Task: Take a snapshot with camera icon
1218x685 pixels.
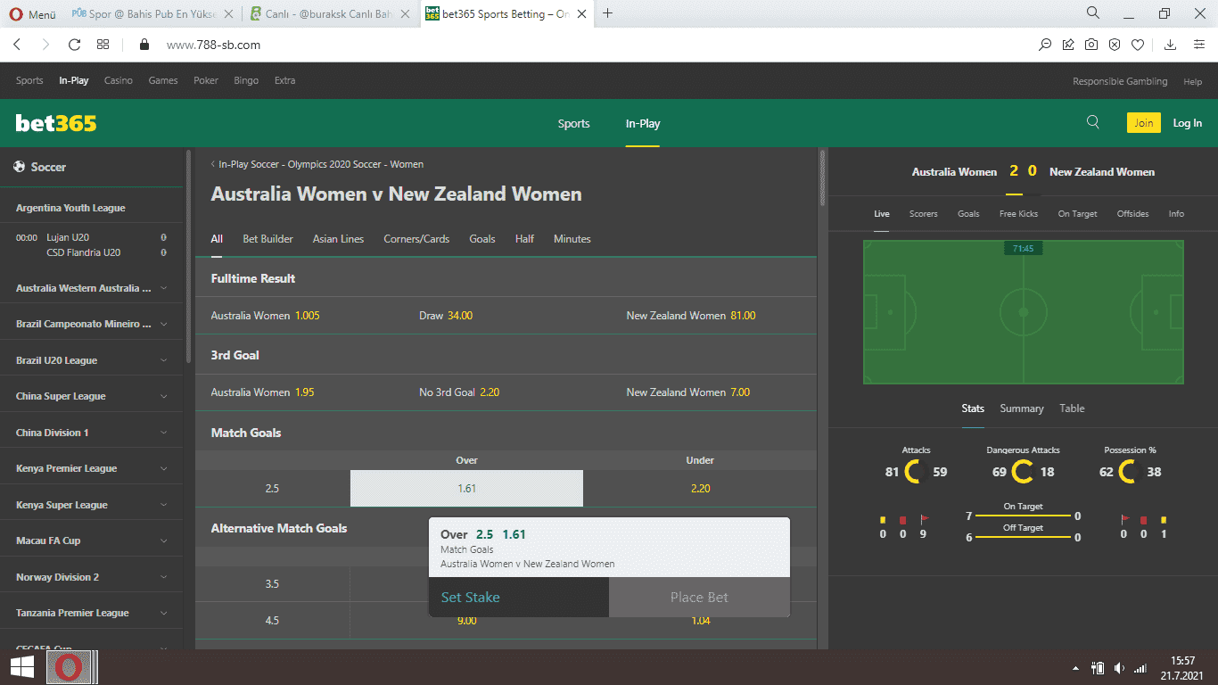Action: [1091, 45]
